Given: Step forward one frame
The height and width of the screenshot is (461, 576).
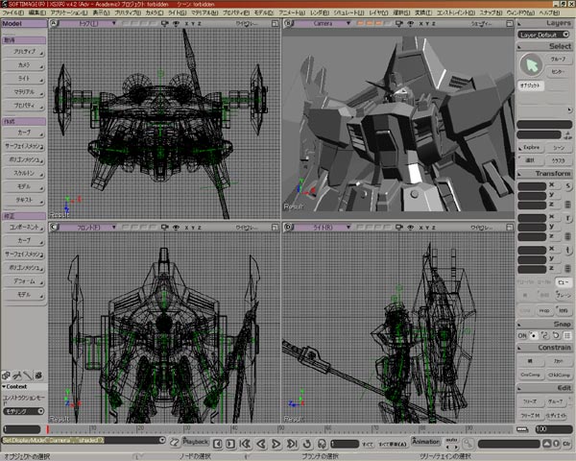Looking at the screenshot, I should click(x=230, y=444).
